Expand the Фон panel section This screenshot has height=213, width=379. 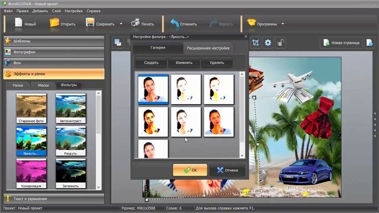click(x=54, y=63)
